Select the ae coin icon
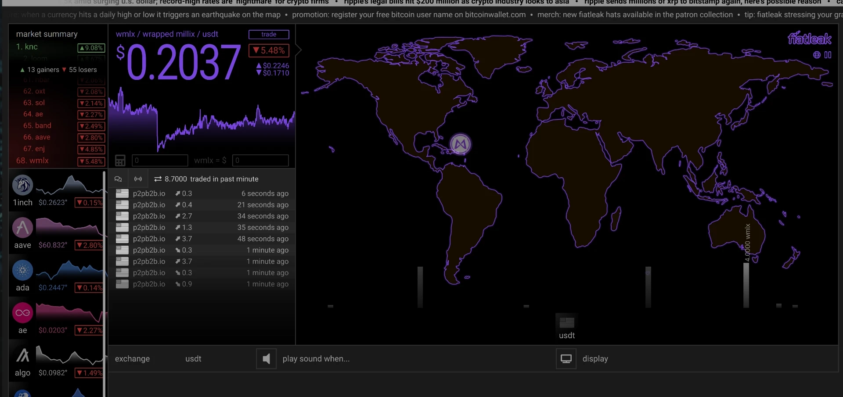843x397 pixels. 23,313
